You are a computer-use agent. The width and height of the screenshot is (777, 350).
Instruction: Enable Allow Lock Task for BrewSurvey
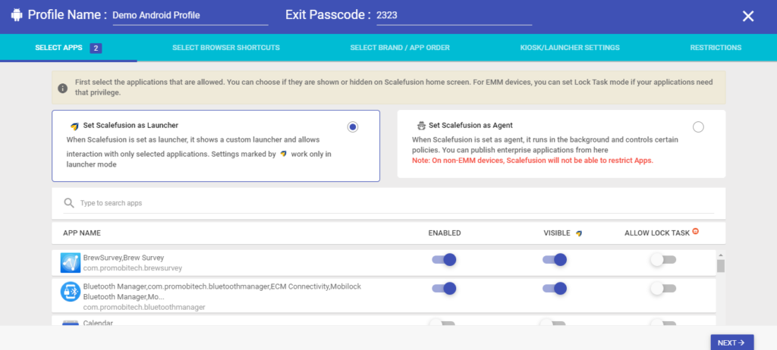(x=663, y=259)
